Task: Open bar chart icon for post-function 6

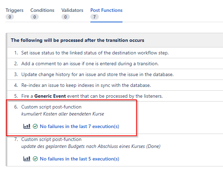Action: coord(27,126)
